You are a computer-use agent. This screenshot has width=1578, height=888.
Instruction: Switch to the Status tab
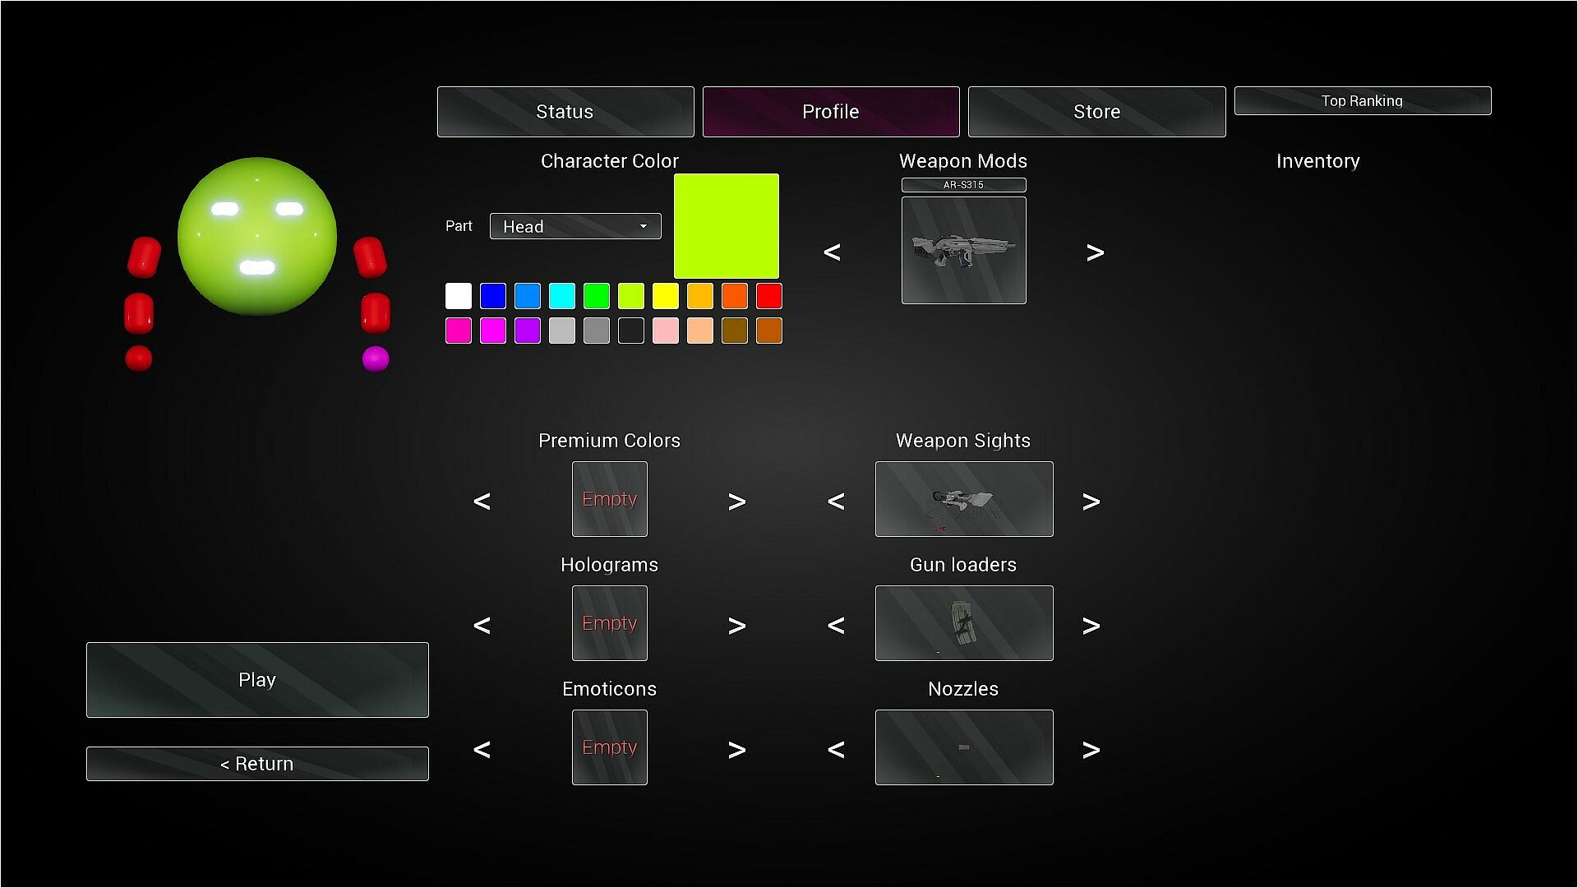[x=565, y=112]
